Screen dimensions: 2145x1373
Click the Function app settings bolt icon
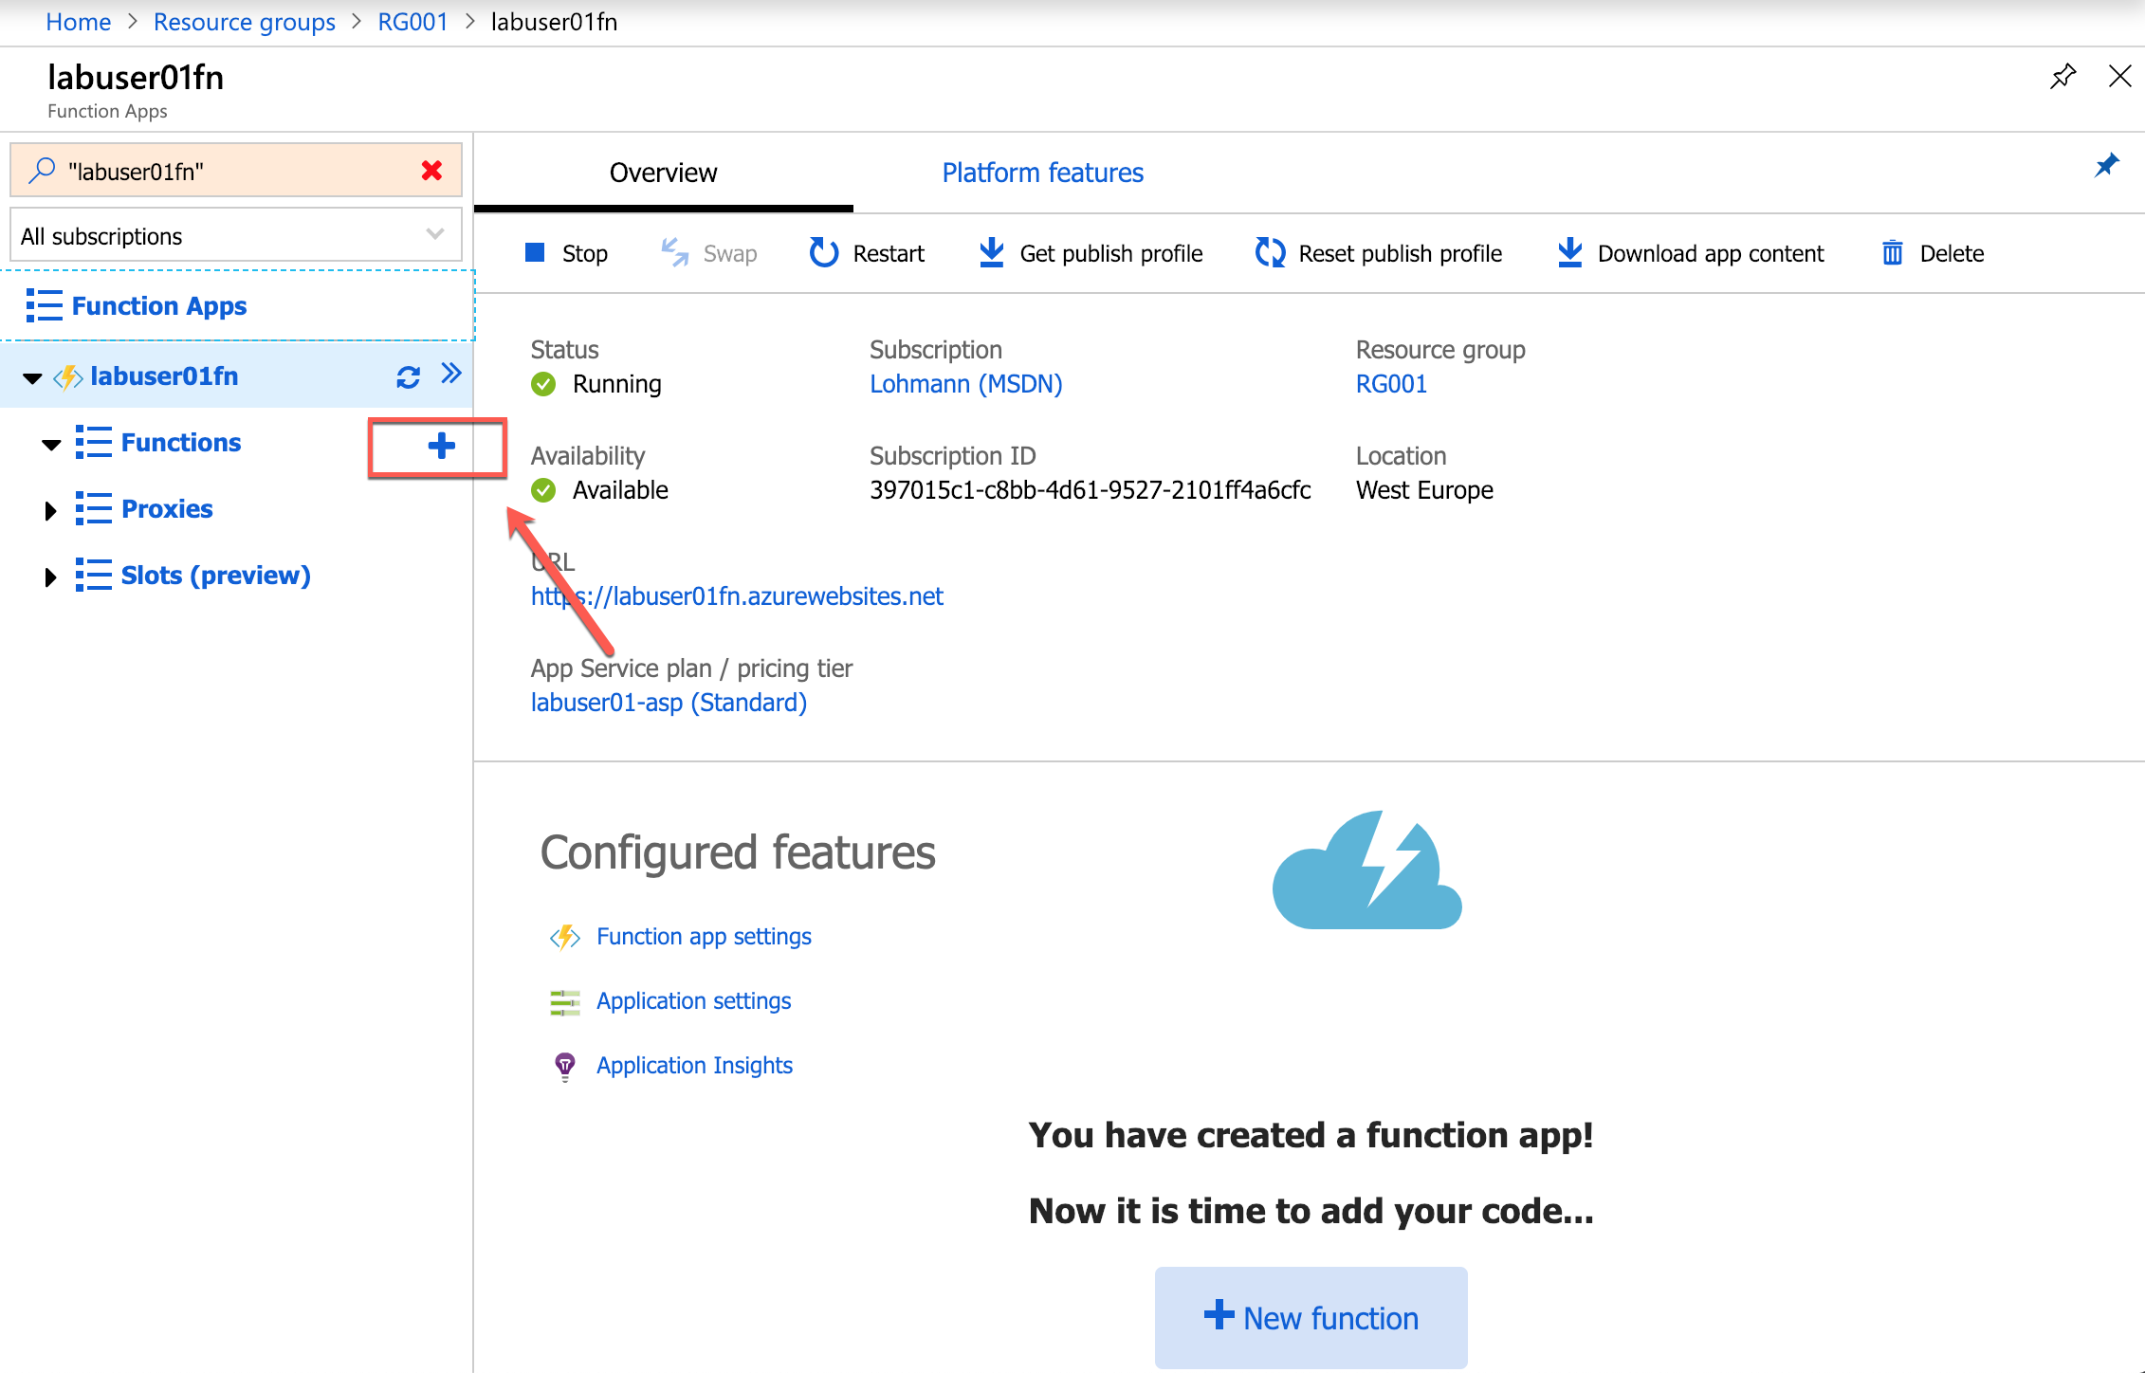click(x=565, y=937)
